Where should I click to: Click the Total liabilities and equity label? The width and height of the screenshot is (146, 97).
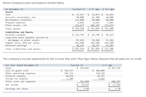click(23, 49)
